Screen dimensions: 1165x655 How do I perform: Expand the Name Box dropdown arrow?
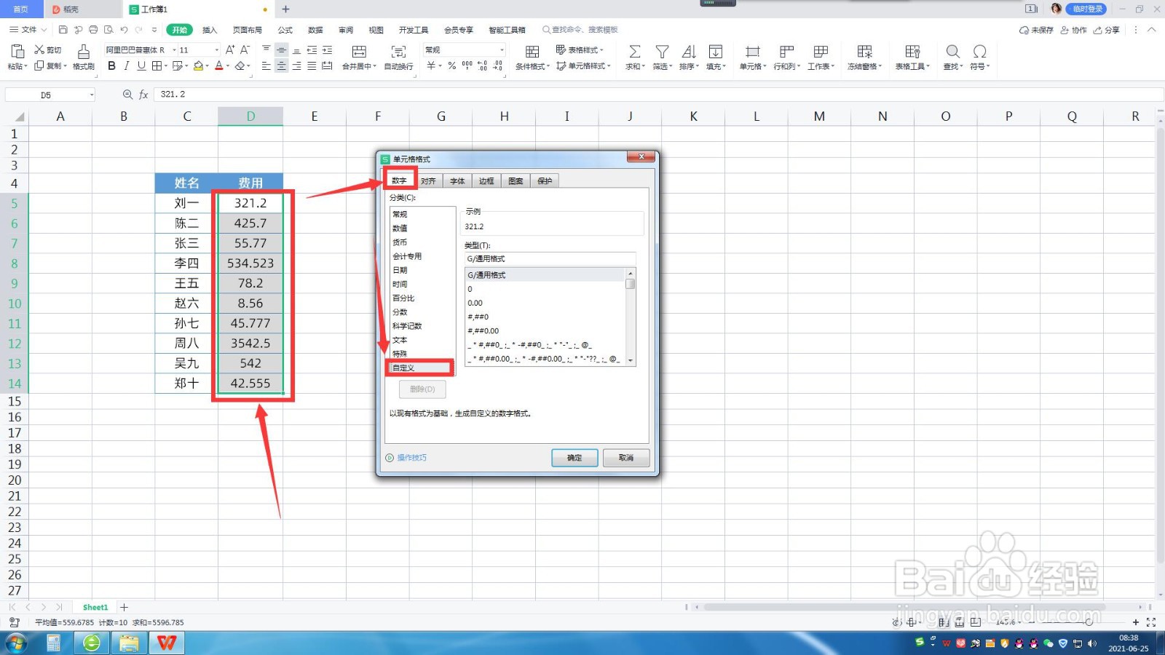[x=92, y=95]
